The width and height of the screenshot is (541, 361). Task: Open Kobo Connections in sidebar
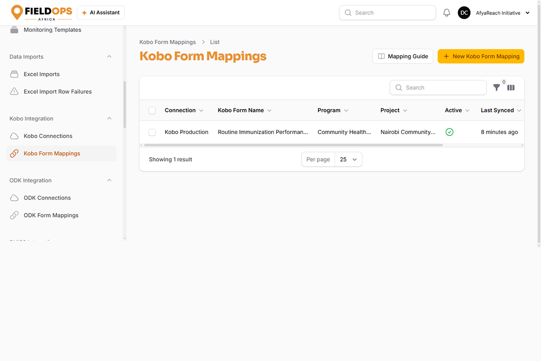48,136
